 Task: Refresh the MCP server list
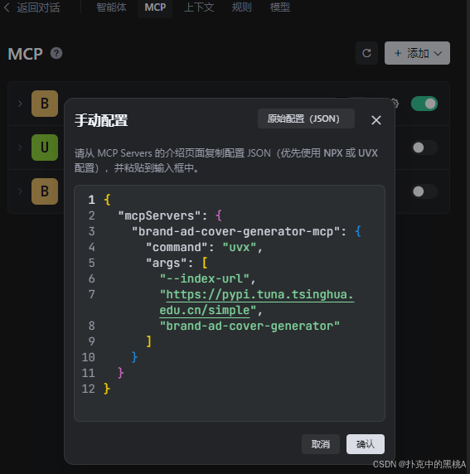click(366, 53)
